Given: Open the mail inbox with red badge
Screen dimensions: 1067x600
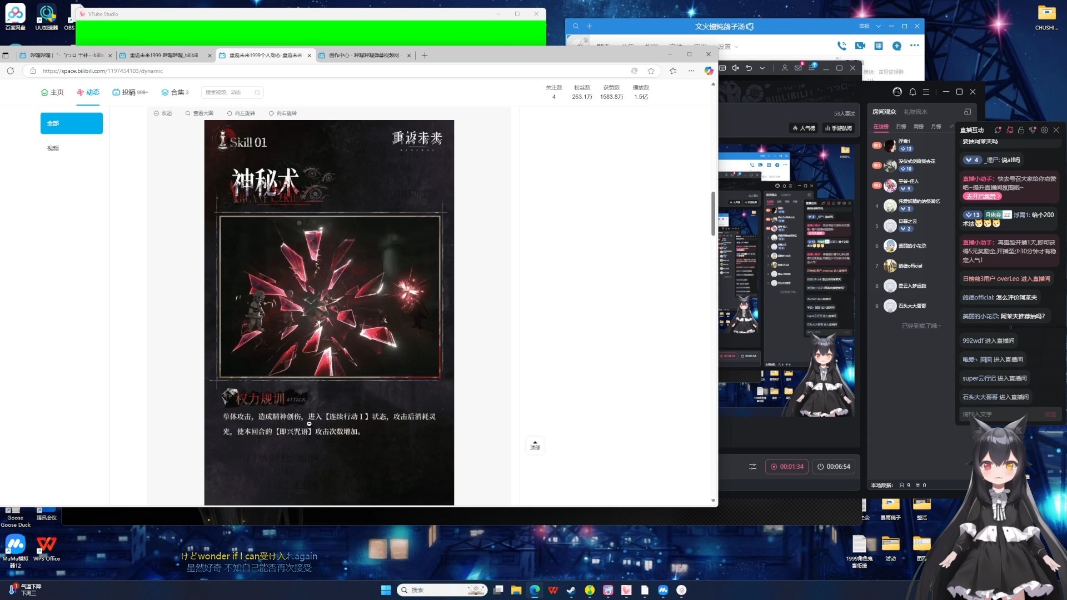Looking at the screenshot, I should [798, 68].
